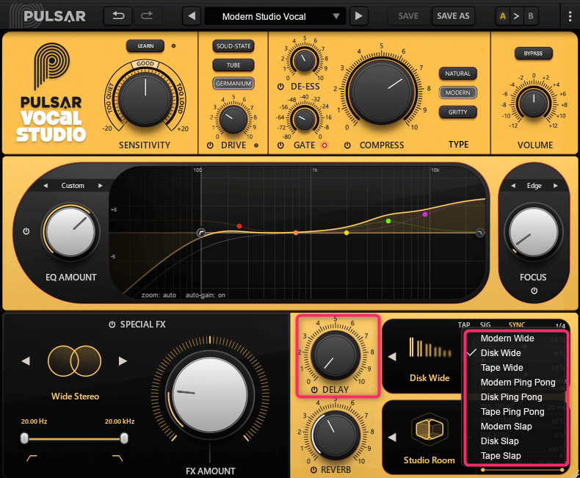580x478 pixels.
Task: Click the VOLUME knob
Action: (x=534, y=102)
